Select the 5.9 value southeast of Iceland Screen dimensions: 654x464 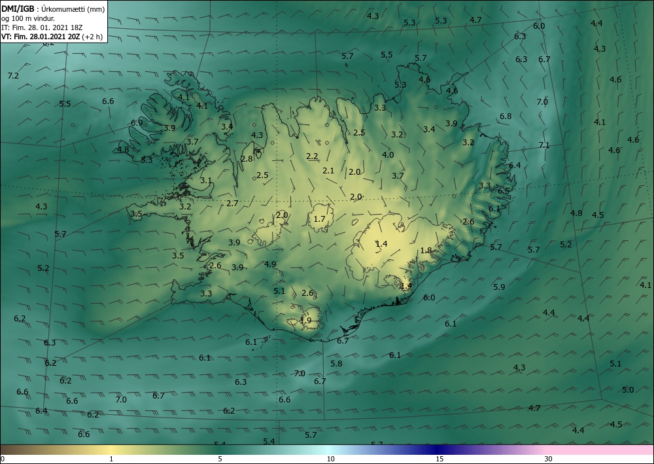[499, 287]
